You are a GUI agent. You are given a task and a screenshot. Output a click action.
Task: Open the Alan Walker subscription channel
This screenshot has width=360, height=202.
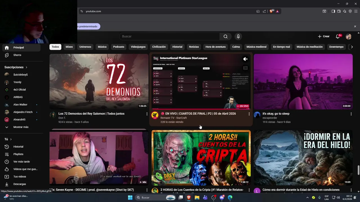(x=21, y=105)
